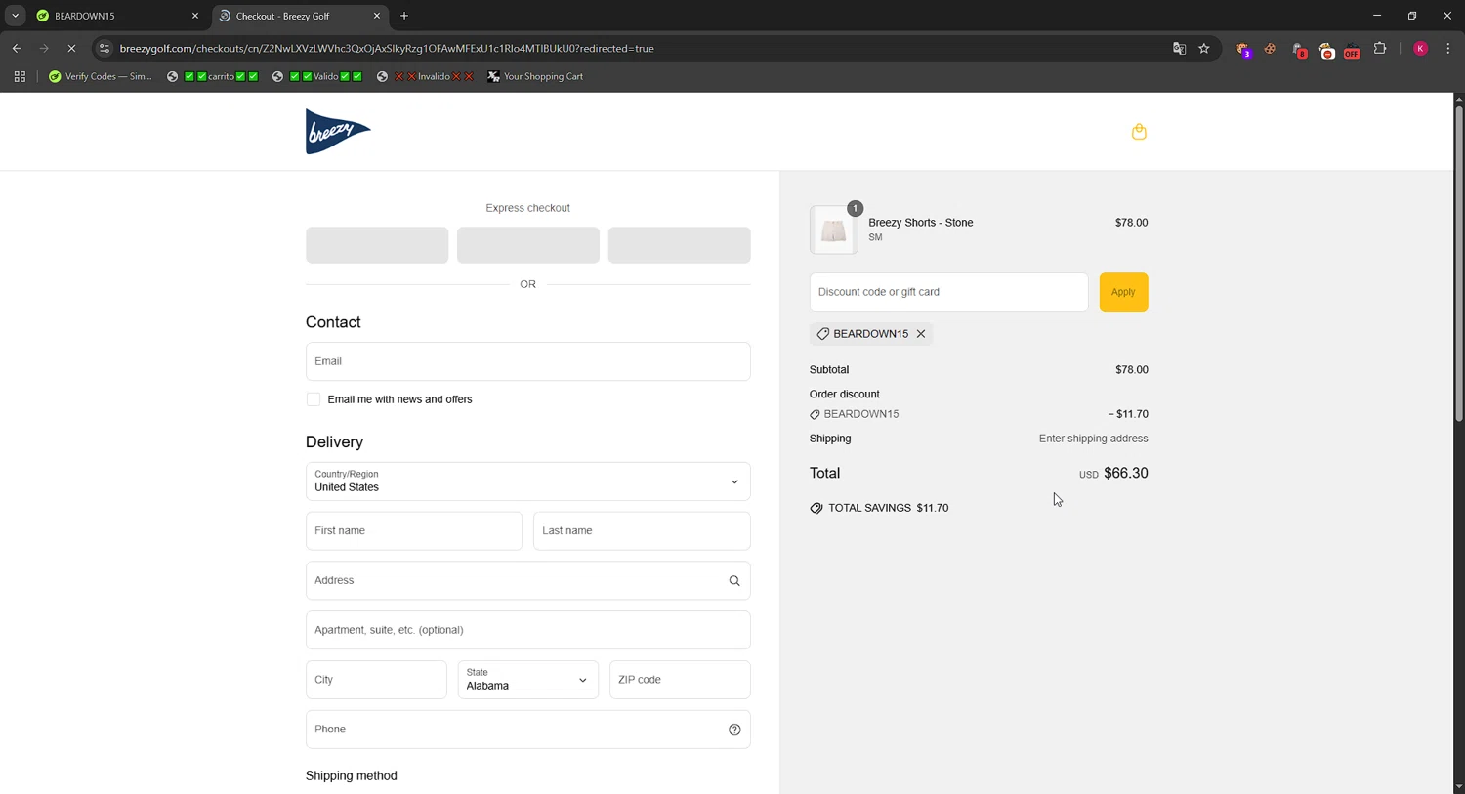Click the Breezy Shorts product thumbnail

click(833, 230)
